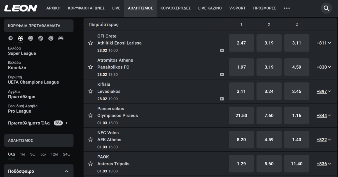338x177 pixels.
Task: Select the tennis ball sport icon
Action: [x=31, y=38]
